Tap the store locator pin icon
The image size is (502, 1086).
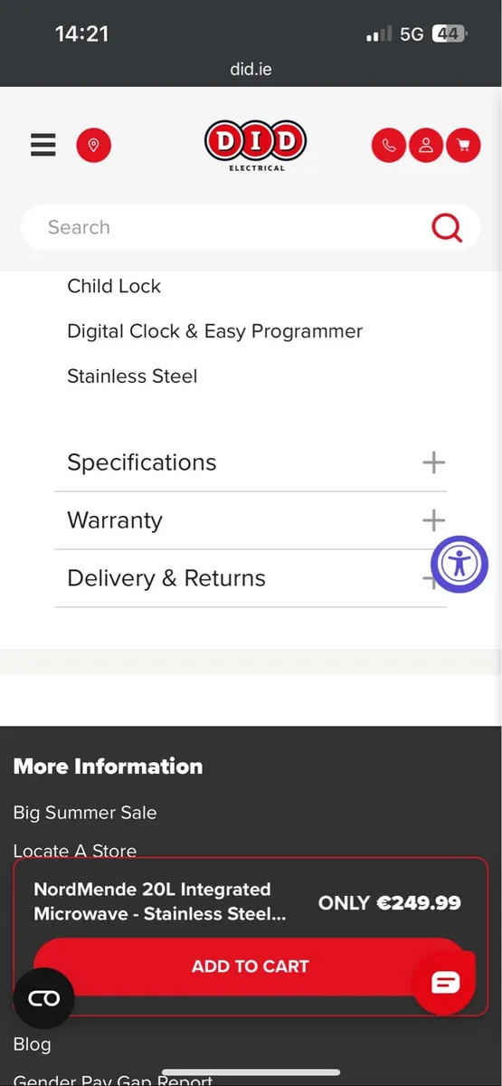click(93, 145)
